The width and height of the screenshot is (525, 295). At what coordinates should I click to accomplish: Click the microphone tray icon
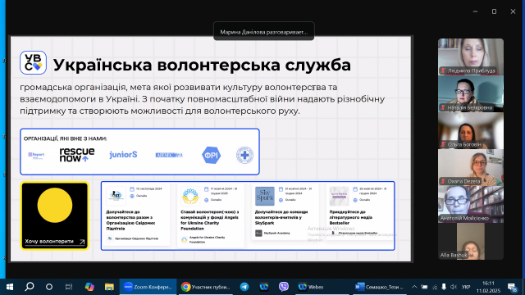[444, 287]
